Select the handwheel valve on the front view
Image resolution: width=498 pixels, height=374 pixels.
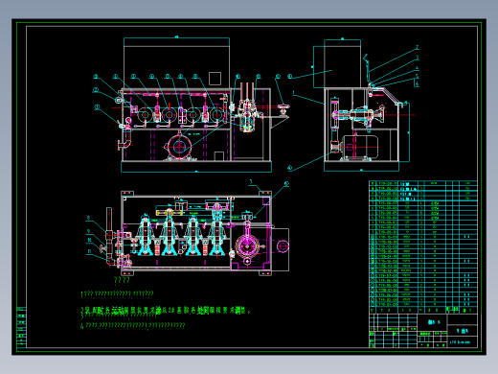click(x=283, y=109)
